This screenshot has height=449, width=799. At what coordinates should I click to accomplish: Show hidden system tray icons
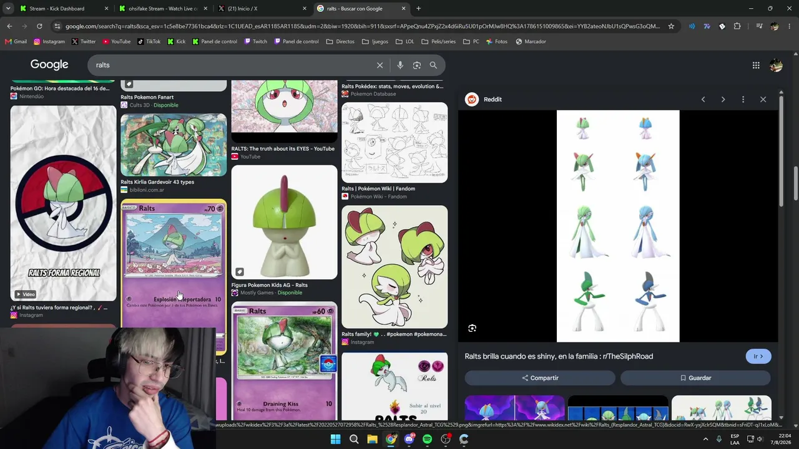tap(707, 439)
